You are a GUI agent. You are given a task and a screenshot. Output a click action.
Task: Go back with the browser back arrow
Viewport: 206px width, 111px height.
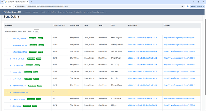[2, 7]
